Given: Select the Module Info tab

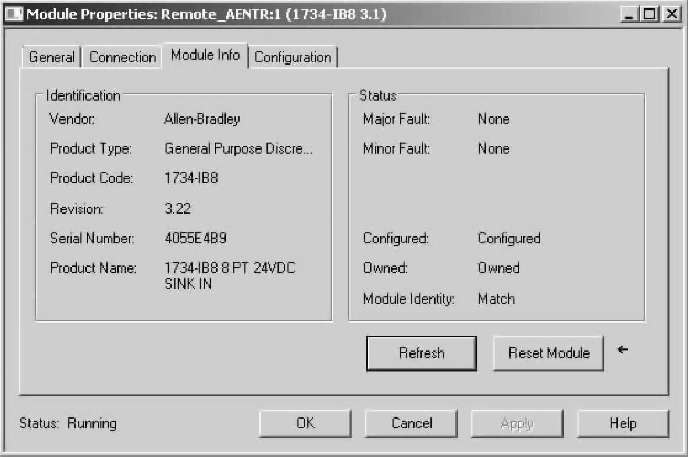Looking at the screenshot, I should click(x=205, y=55).
